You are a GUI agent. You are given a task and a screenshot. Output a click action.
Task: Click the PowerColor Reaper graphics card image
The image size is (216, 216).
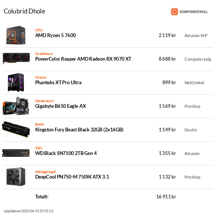pyautogui.click(x=16, y=58)
